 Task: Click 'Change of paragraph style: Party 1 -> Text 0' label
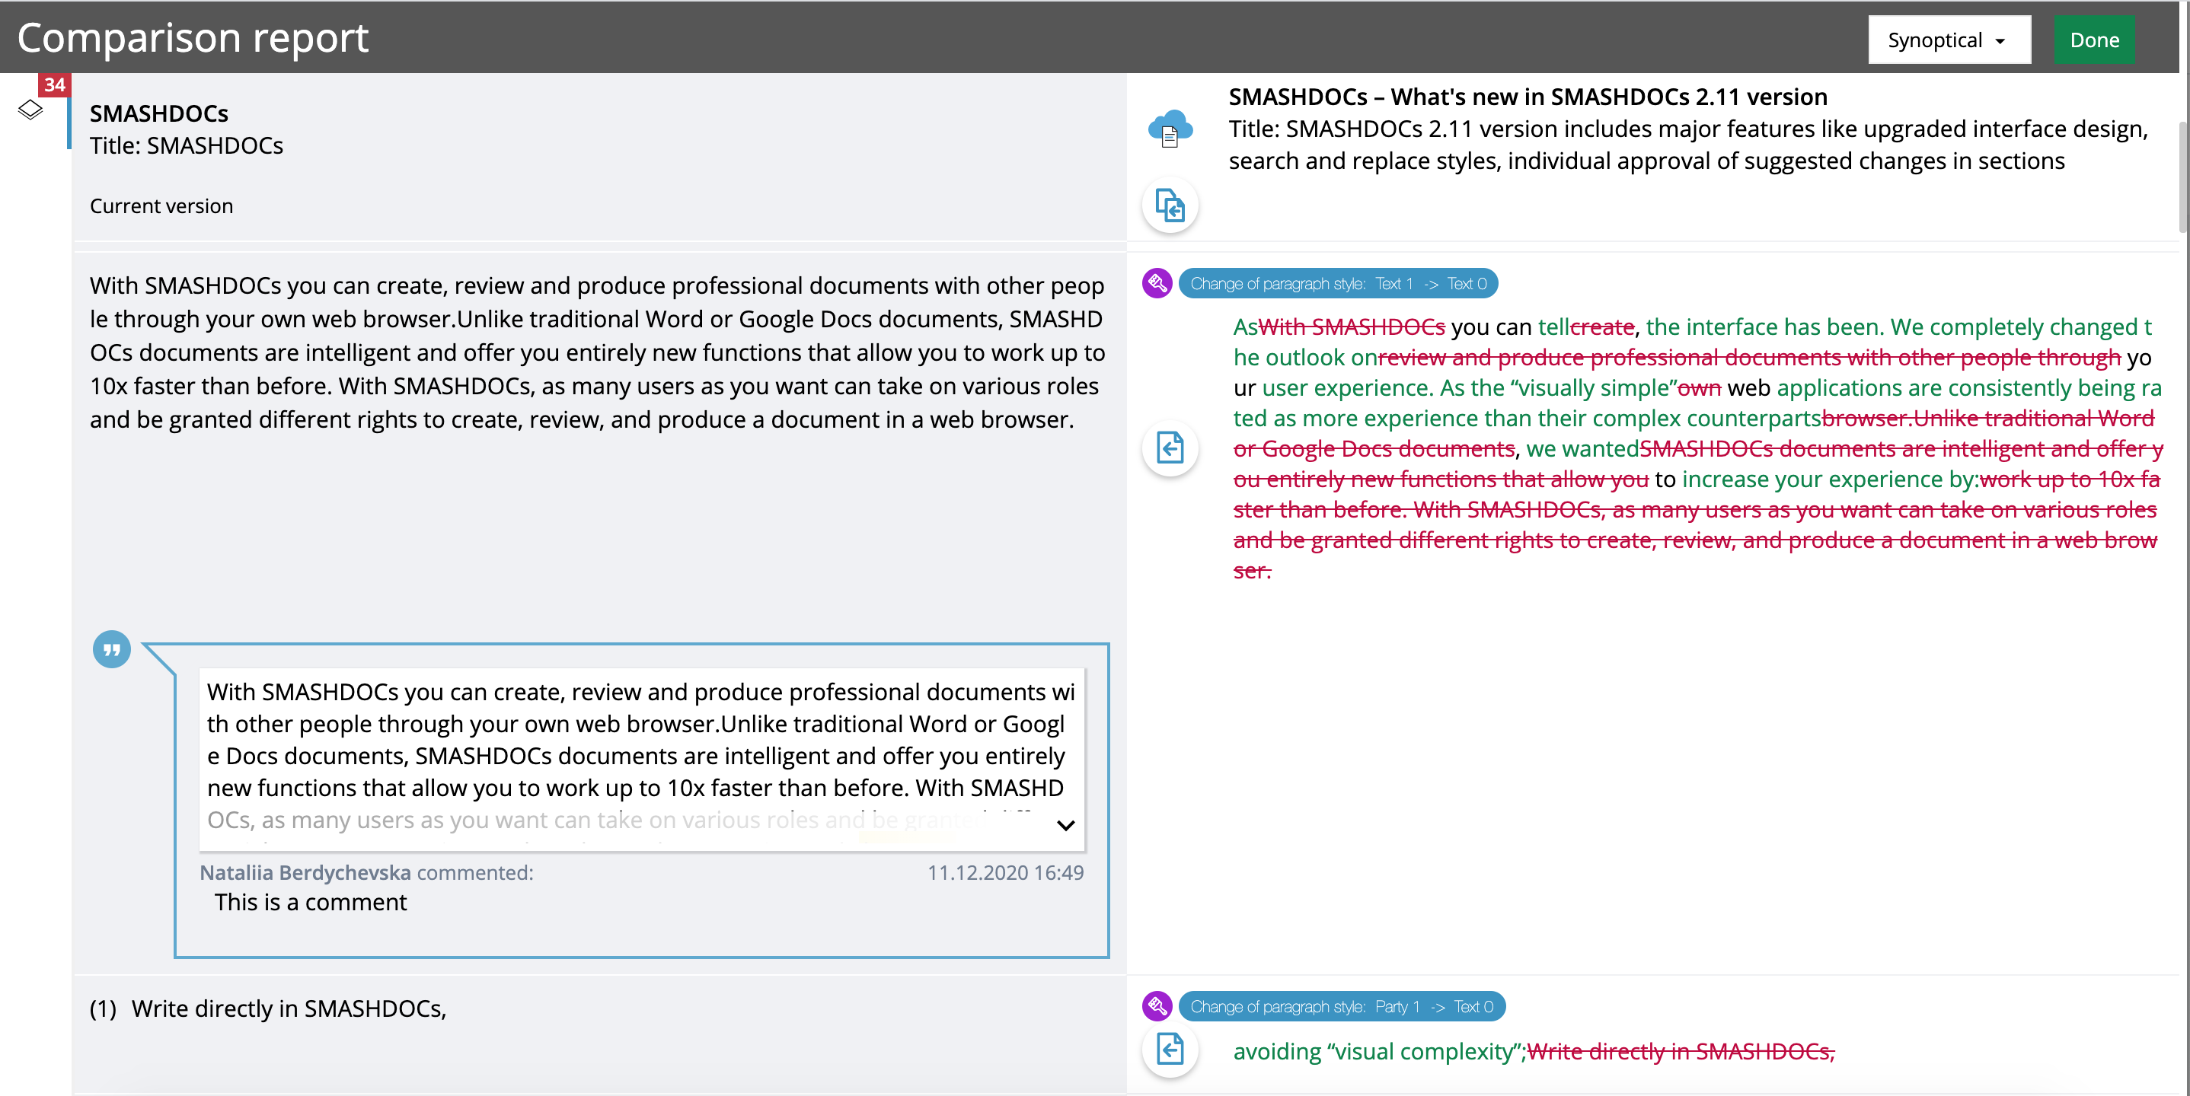(x=1342, y=1007)
